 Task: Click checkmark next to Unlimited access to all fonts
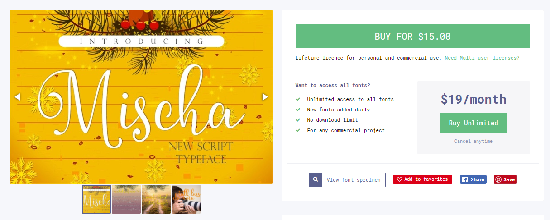tap(298, 99)
